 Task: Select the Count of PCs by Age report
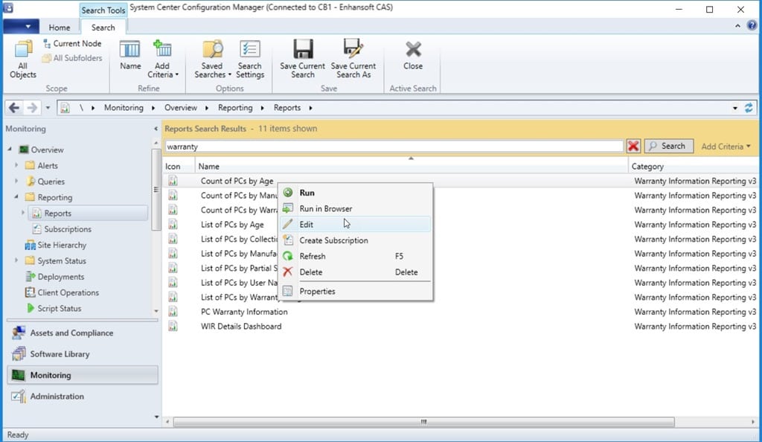point(237,181)
